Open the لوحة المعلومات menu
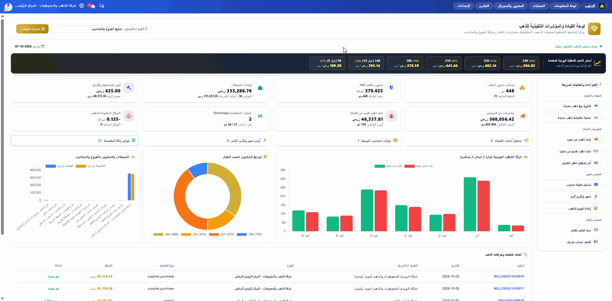This screenshot has width=612, height=301. pos(565,6)
